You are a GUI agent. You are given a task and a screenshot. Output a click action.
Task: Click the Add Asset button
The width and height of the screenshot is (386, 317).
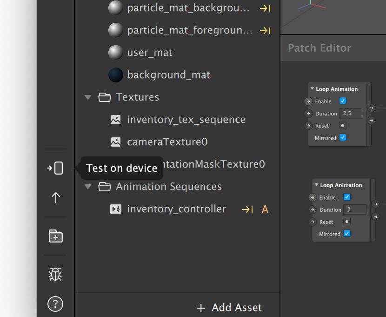[x=229, y=308]
